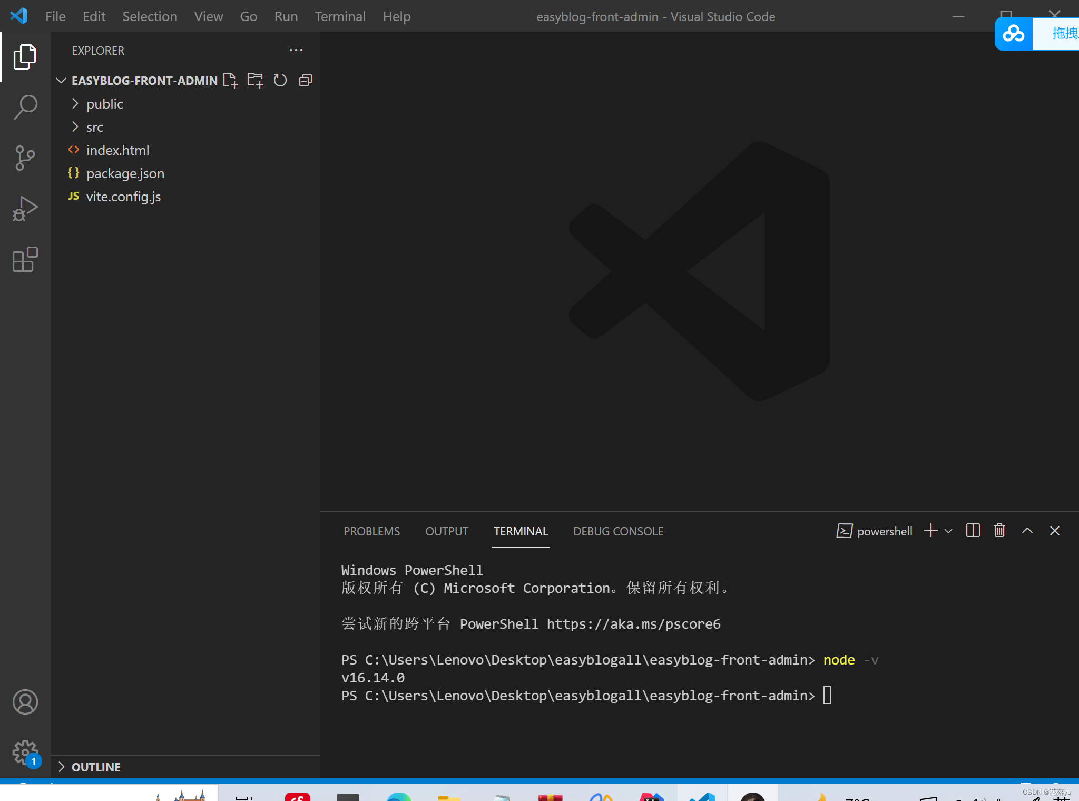
Task: Switch to the TERMINAL tab
Action: pos(521,531)
